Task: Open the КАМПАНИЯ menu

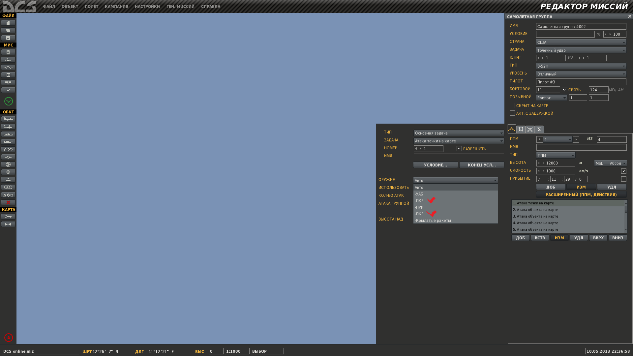Action: coord(116,7)
